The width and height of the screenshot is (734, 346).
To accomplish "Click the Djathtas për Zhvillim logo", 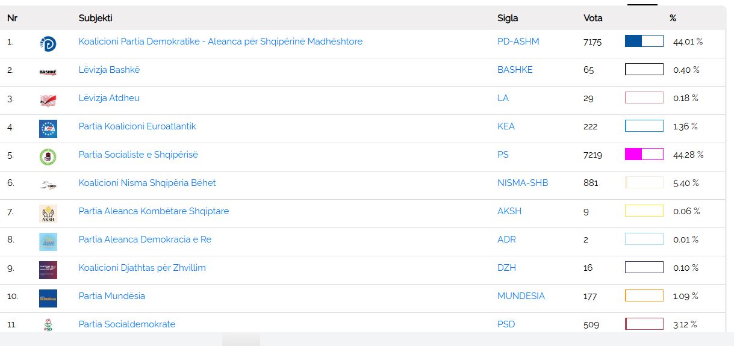I will pos(48,270).
